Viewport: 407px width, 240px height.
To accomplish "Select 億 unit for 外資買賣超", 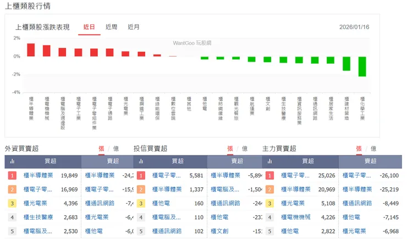I will click(x=116, y=148).
